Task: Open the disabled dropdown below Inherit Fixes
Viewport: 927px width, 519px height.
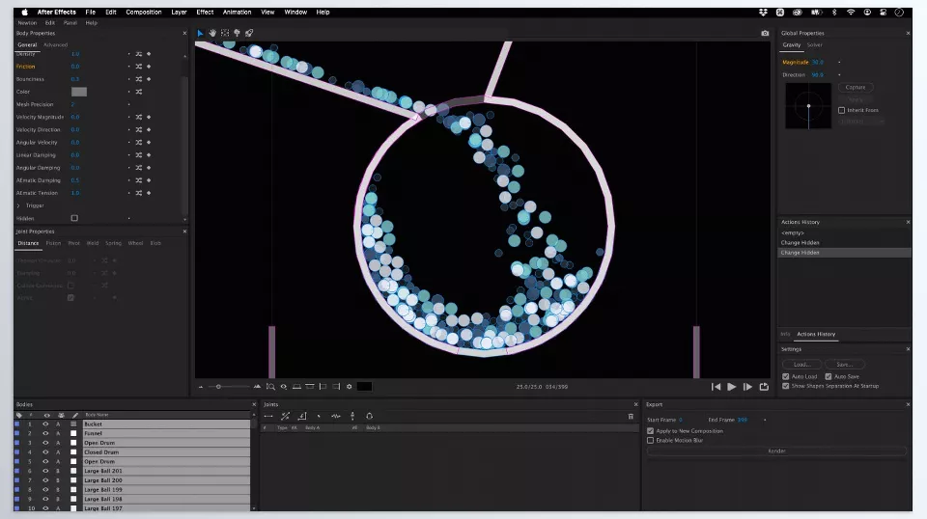Action: [860, 121]
